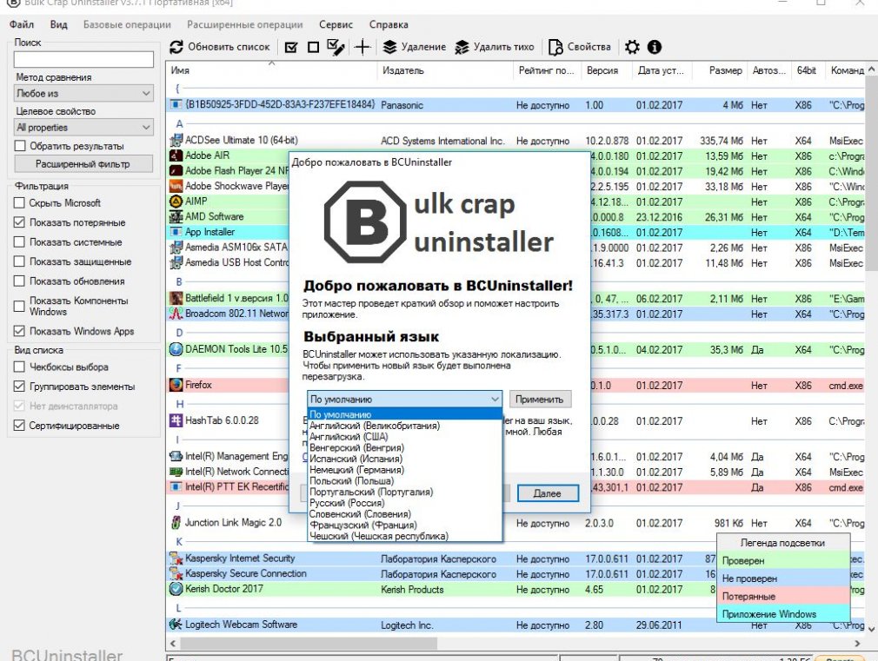878x661 pixels.
Task: Open the Файл menu
Action: coord(22,25)
